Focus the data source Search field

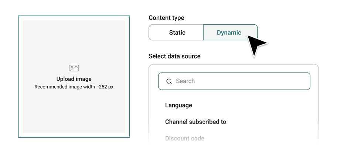pos(234,81)
